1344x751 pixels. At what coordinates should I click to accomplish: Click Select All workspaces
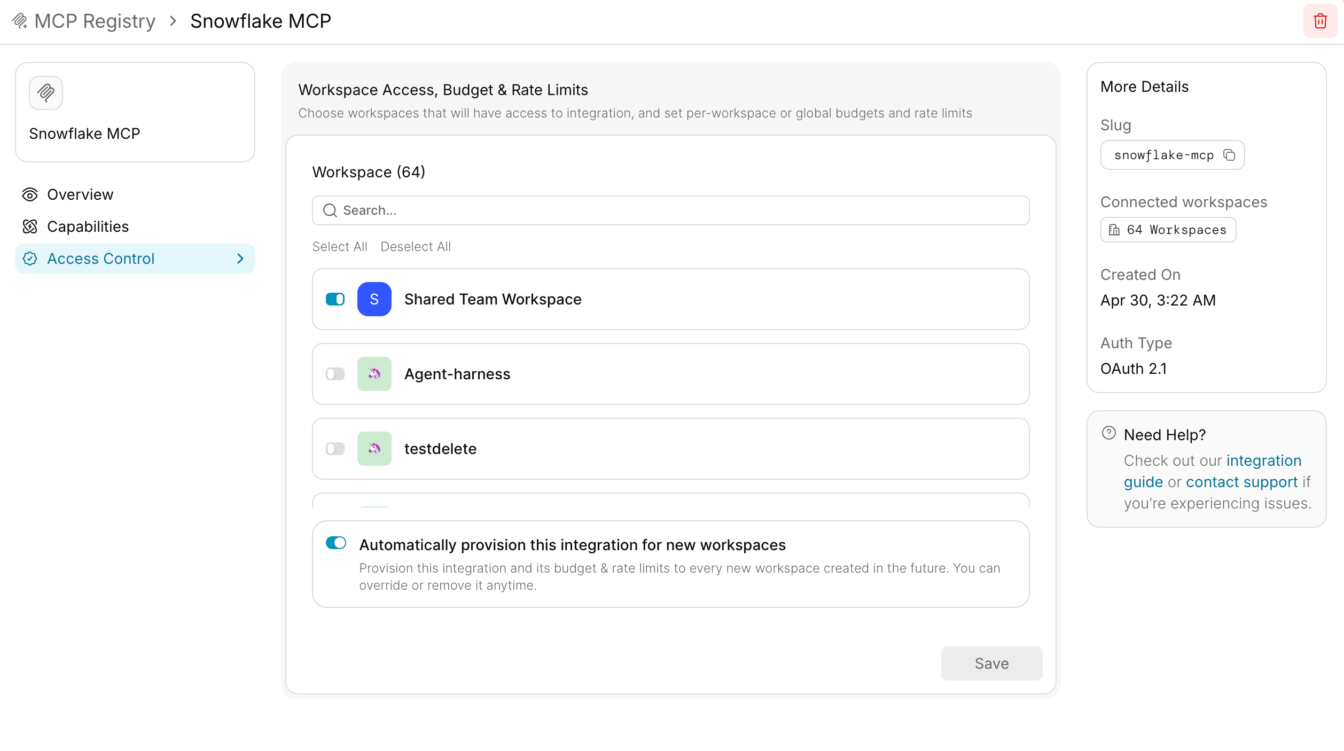(340, 247)
